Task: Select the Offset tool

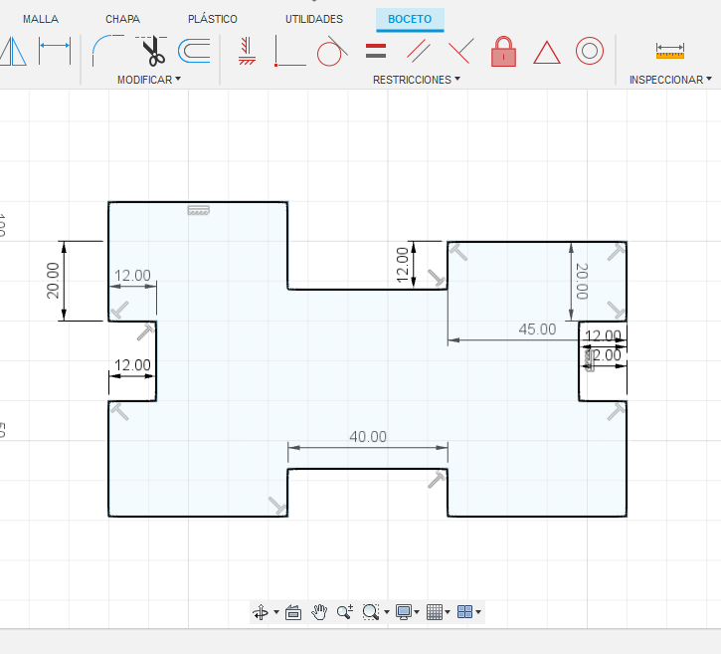Action: click(x=194, y=51)
